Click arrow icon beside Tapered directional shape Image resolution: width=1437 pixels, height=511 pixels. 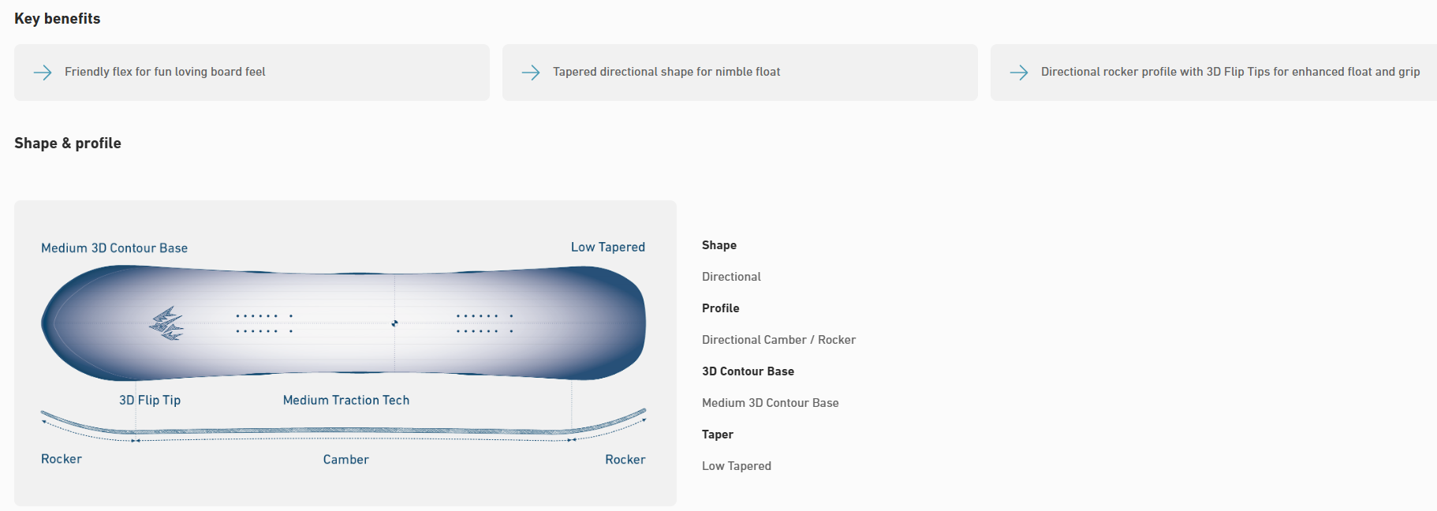[531, 73]
